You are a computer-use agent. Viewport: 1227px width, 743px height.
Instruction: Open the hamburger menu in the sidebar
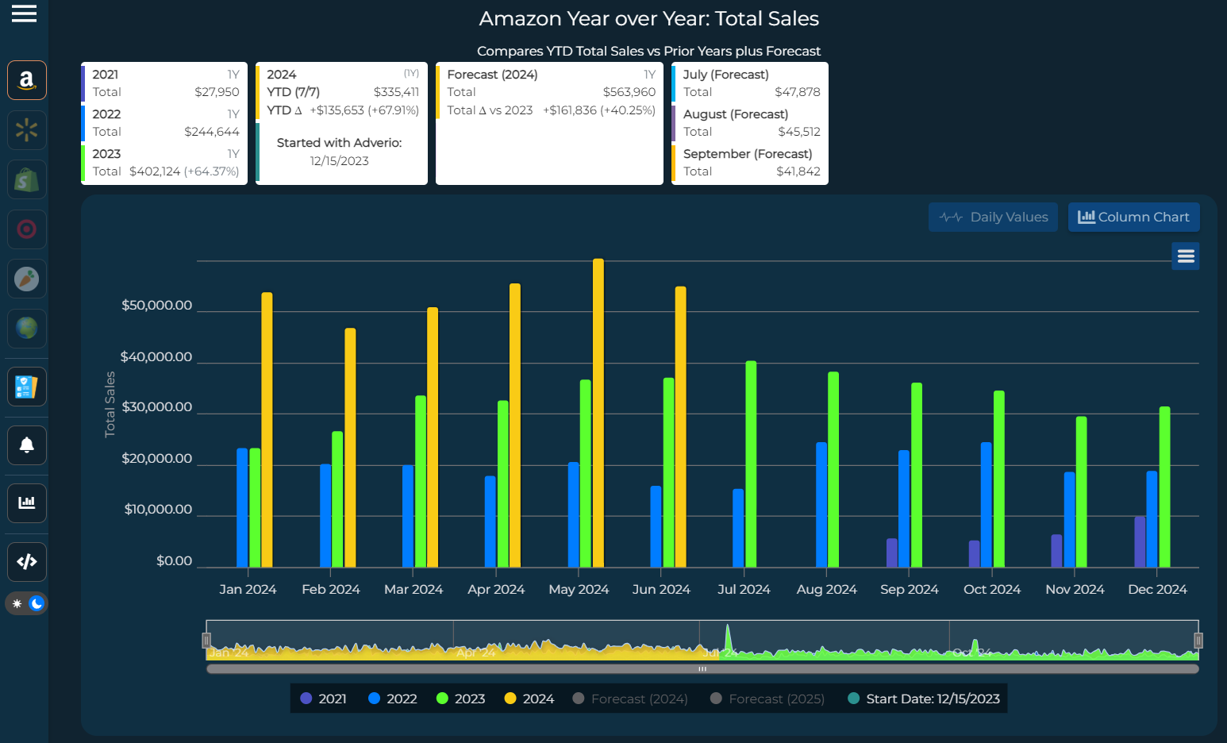click(x=24, y=13)
